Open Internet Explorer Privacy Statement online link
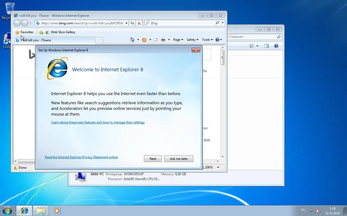347x216 pixels. pyautogui.click(x=81, y=157)
